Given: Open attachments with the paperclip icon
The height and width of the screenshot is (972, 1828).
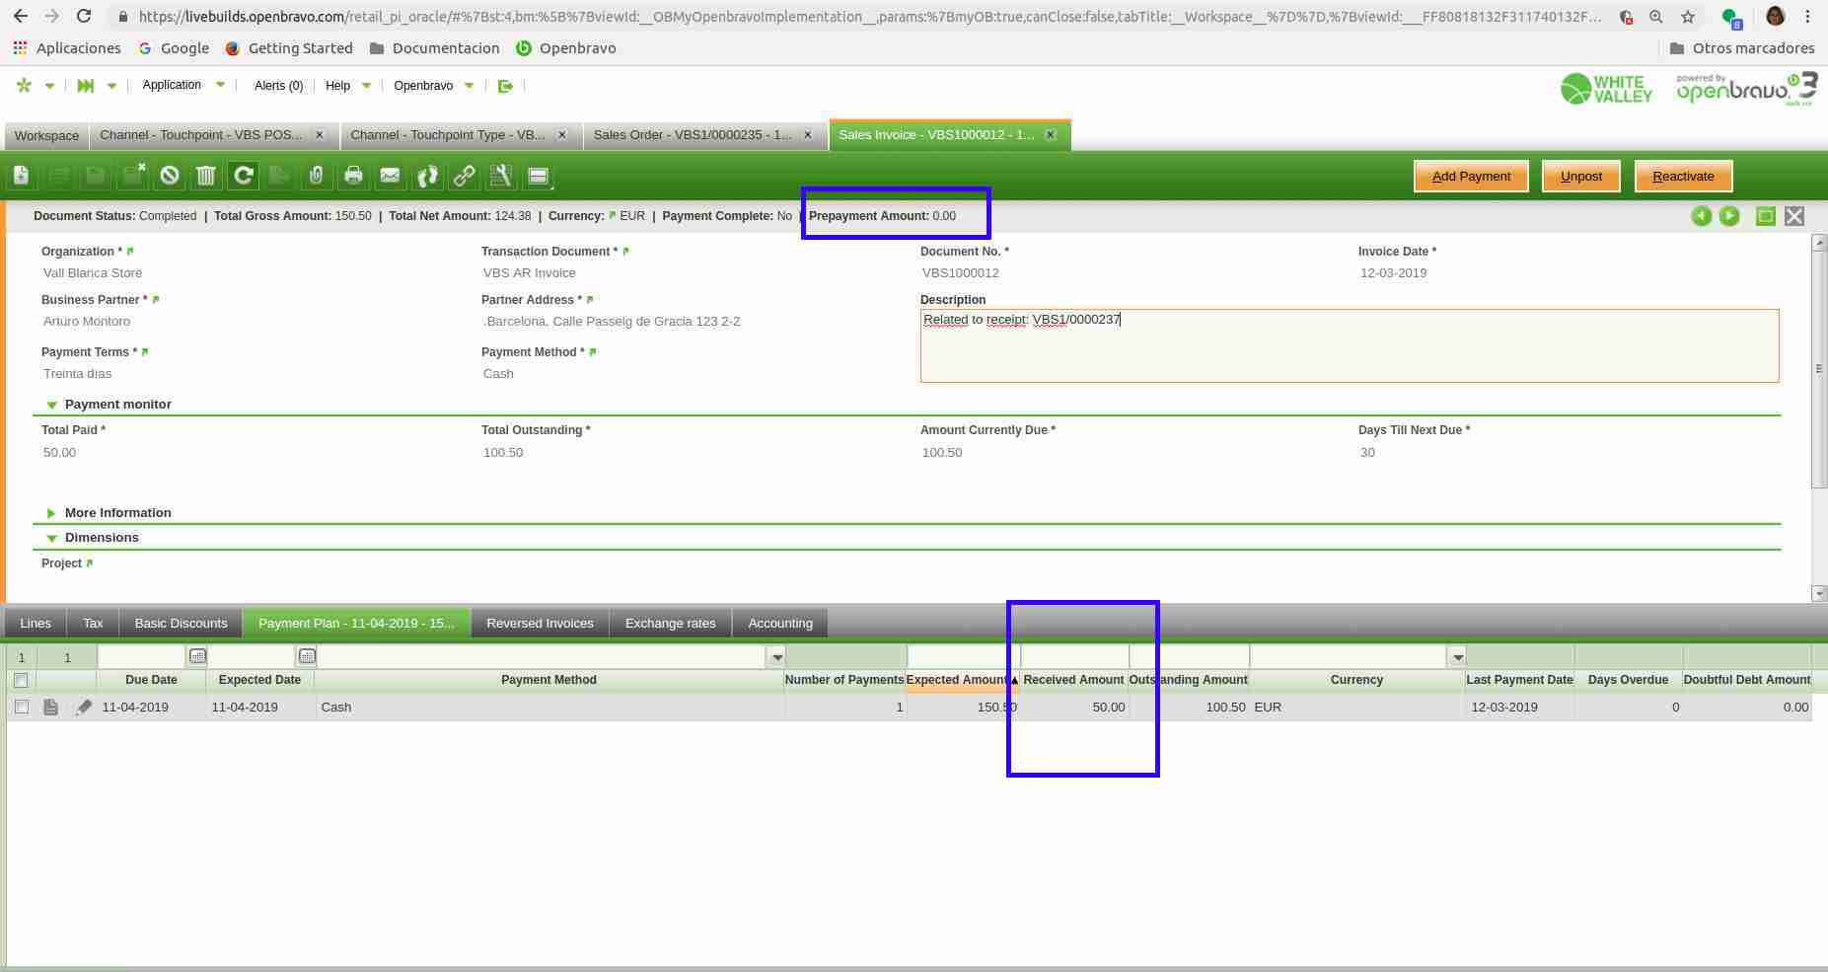Looking at the screenshot, I should 316,176.
